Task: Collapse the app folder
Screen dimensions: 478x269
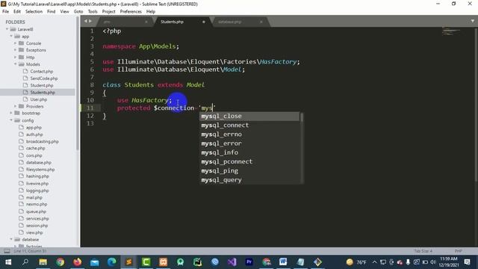Action: pyautogui.click(x=11, y=37)
